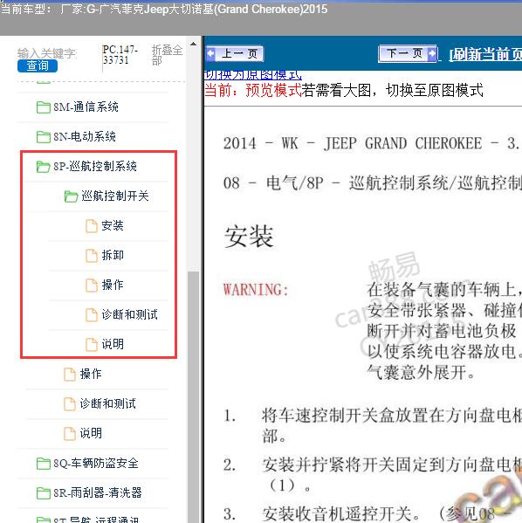The height and width of the screenshot is (523, 522).
Task: Click the PC.147-33731 text
Action: pos(120,55)
